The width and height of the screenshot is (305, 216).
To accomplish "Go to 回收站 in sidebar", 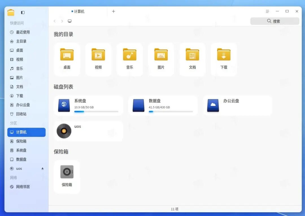I will (x=21, y=114).
